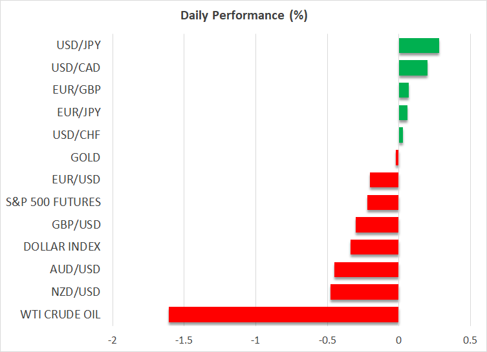
Task: Select the green USD/JPY bar
Action: (418, 45)
